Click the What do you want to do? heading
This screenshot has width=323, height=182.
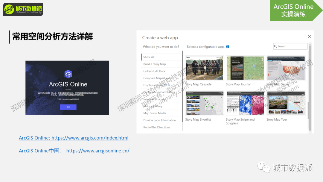click(x=161, y=47)
